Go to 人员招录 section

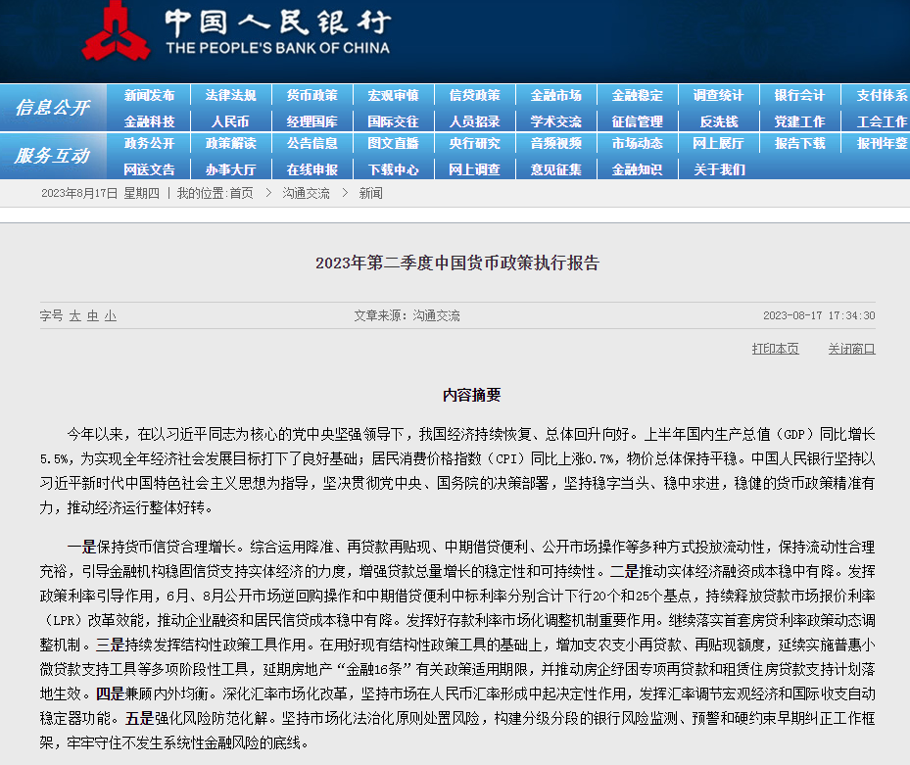pyautogui.click(x=474, y=121)
